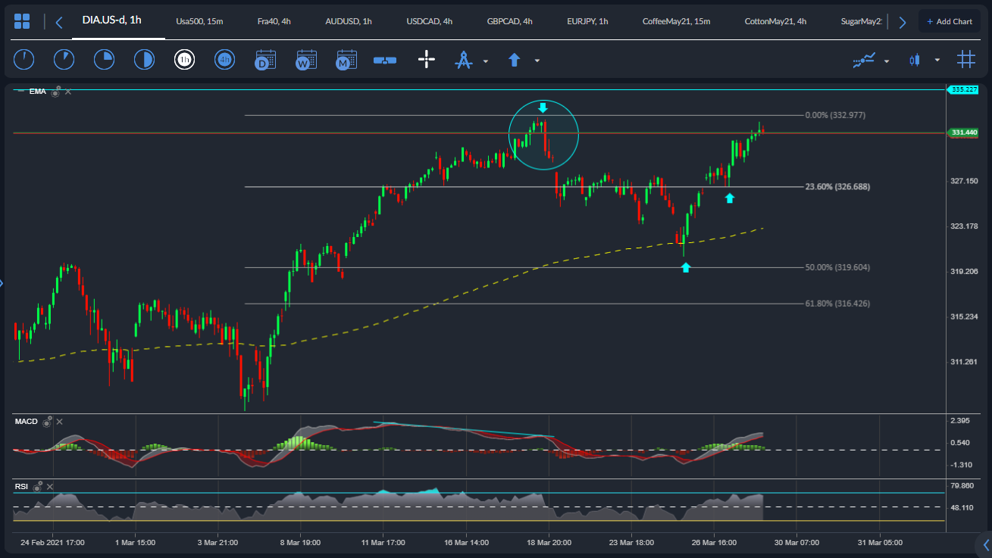This screenshot has height=558, width=992.
Task: Select the up arrow marker tool
Action: point(515,59)
